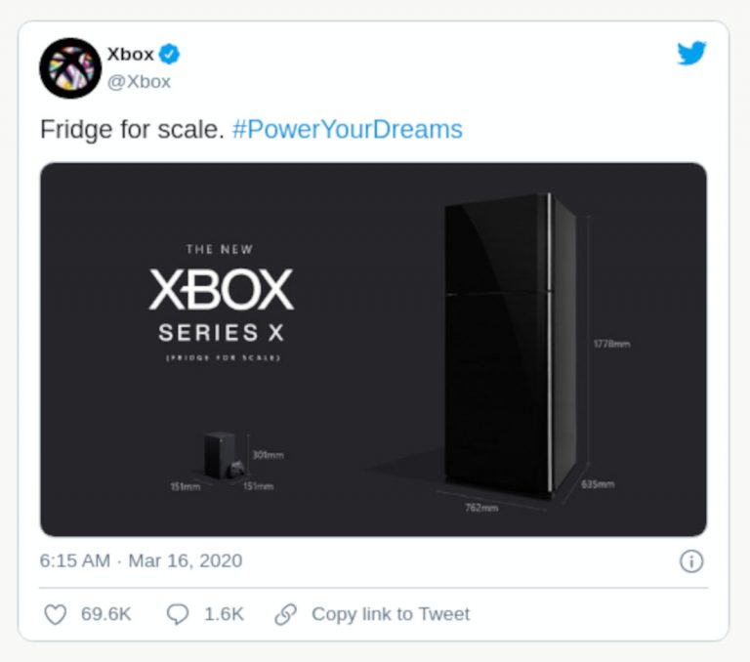Open the Xbox display name
The image size is (750, 662).
coord(130,54)
